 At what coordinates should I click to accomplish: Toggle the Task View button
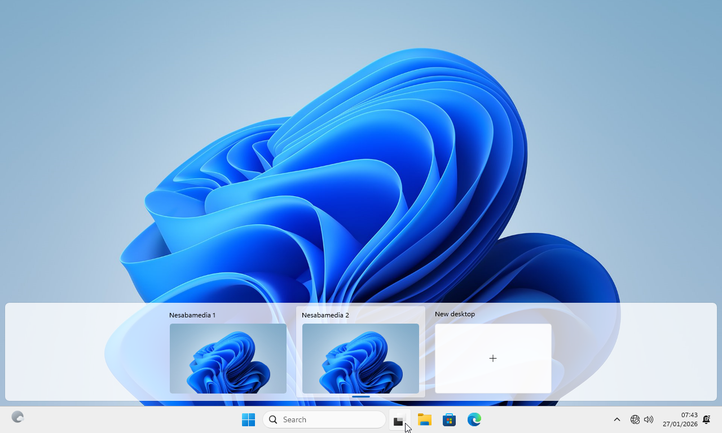coord(399,420)
